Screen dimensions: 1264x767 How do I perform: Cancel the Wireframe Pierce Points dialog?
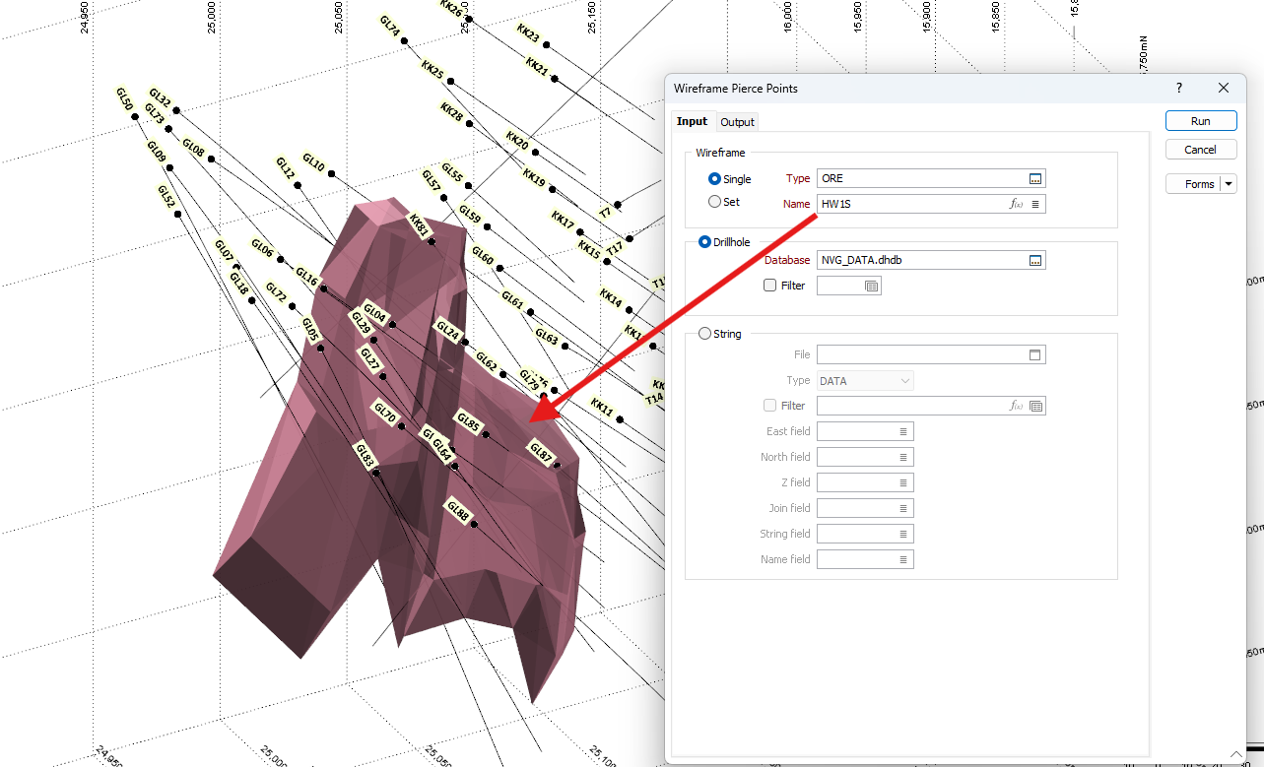pos(1200,149)
